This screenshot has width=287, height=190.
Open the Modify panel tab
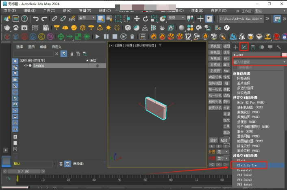pyautogui.click(x=244, y=47)
